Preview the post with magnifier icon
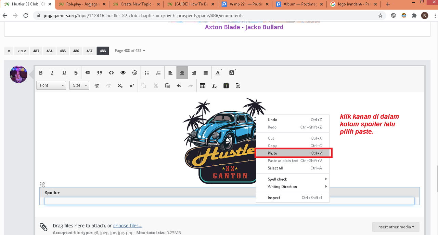This screenshot has width=438, height=235. [x=238, y=86]
